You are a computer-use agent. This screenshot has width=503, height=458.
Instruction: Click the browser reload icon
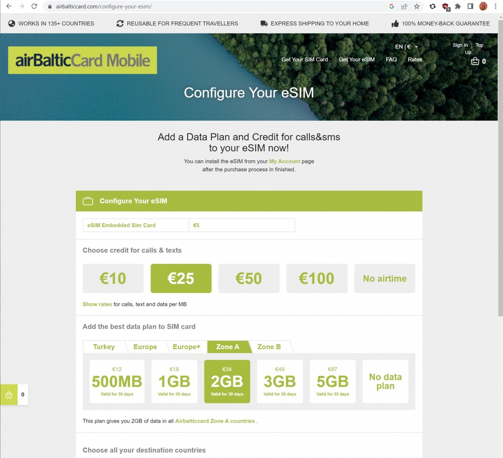click(34, 6)
